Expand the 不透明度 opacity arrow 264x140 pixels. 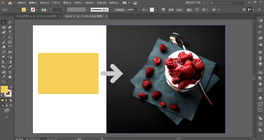[139, 10]
